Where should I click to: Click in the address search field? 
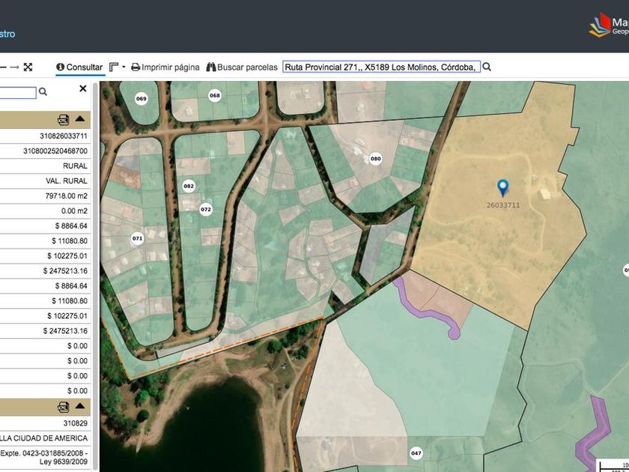pos(380,67)
